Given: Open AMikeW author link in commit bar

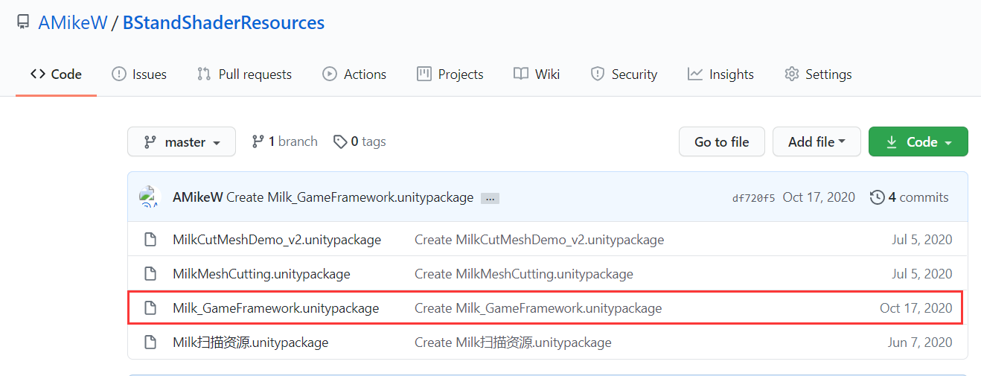Looking at the screenshot, I should coord(197,197).
